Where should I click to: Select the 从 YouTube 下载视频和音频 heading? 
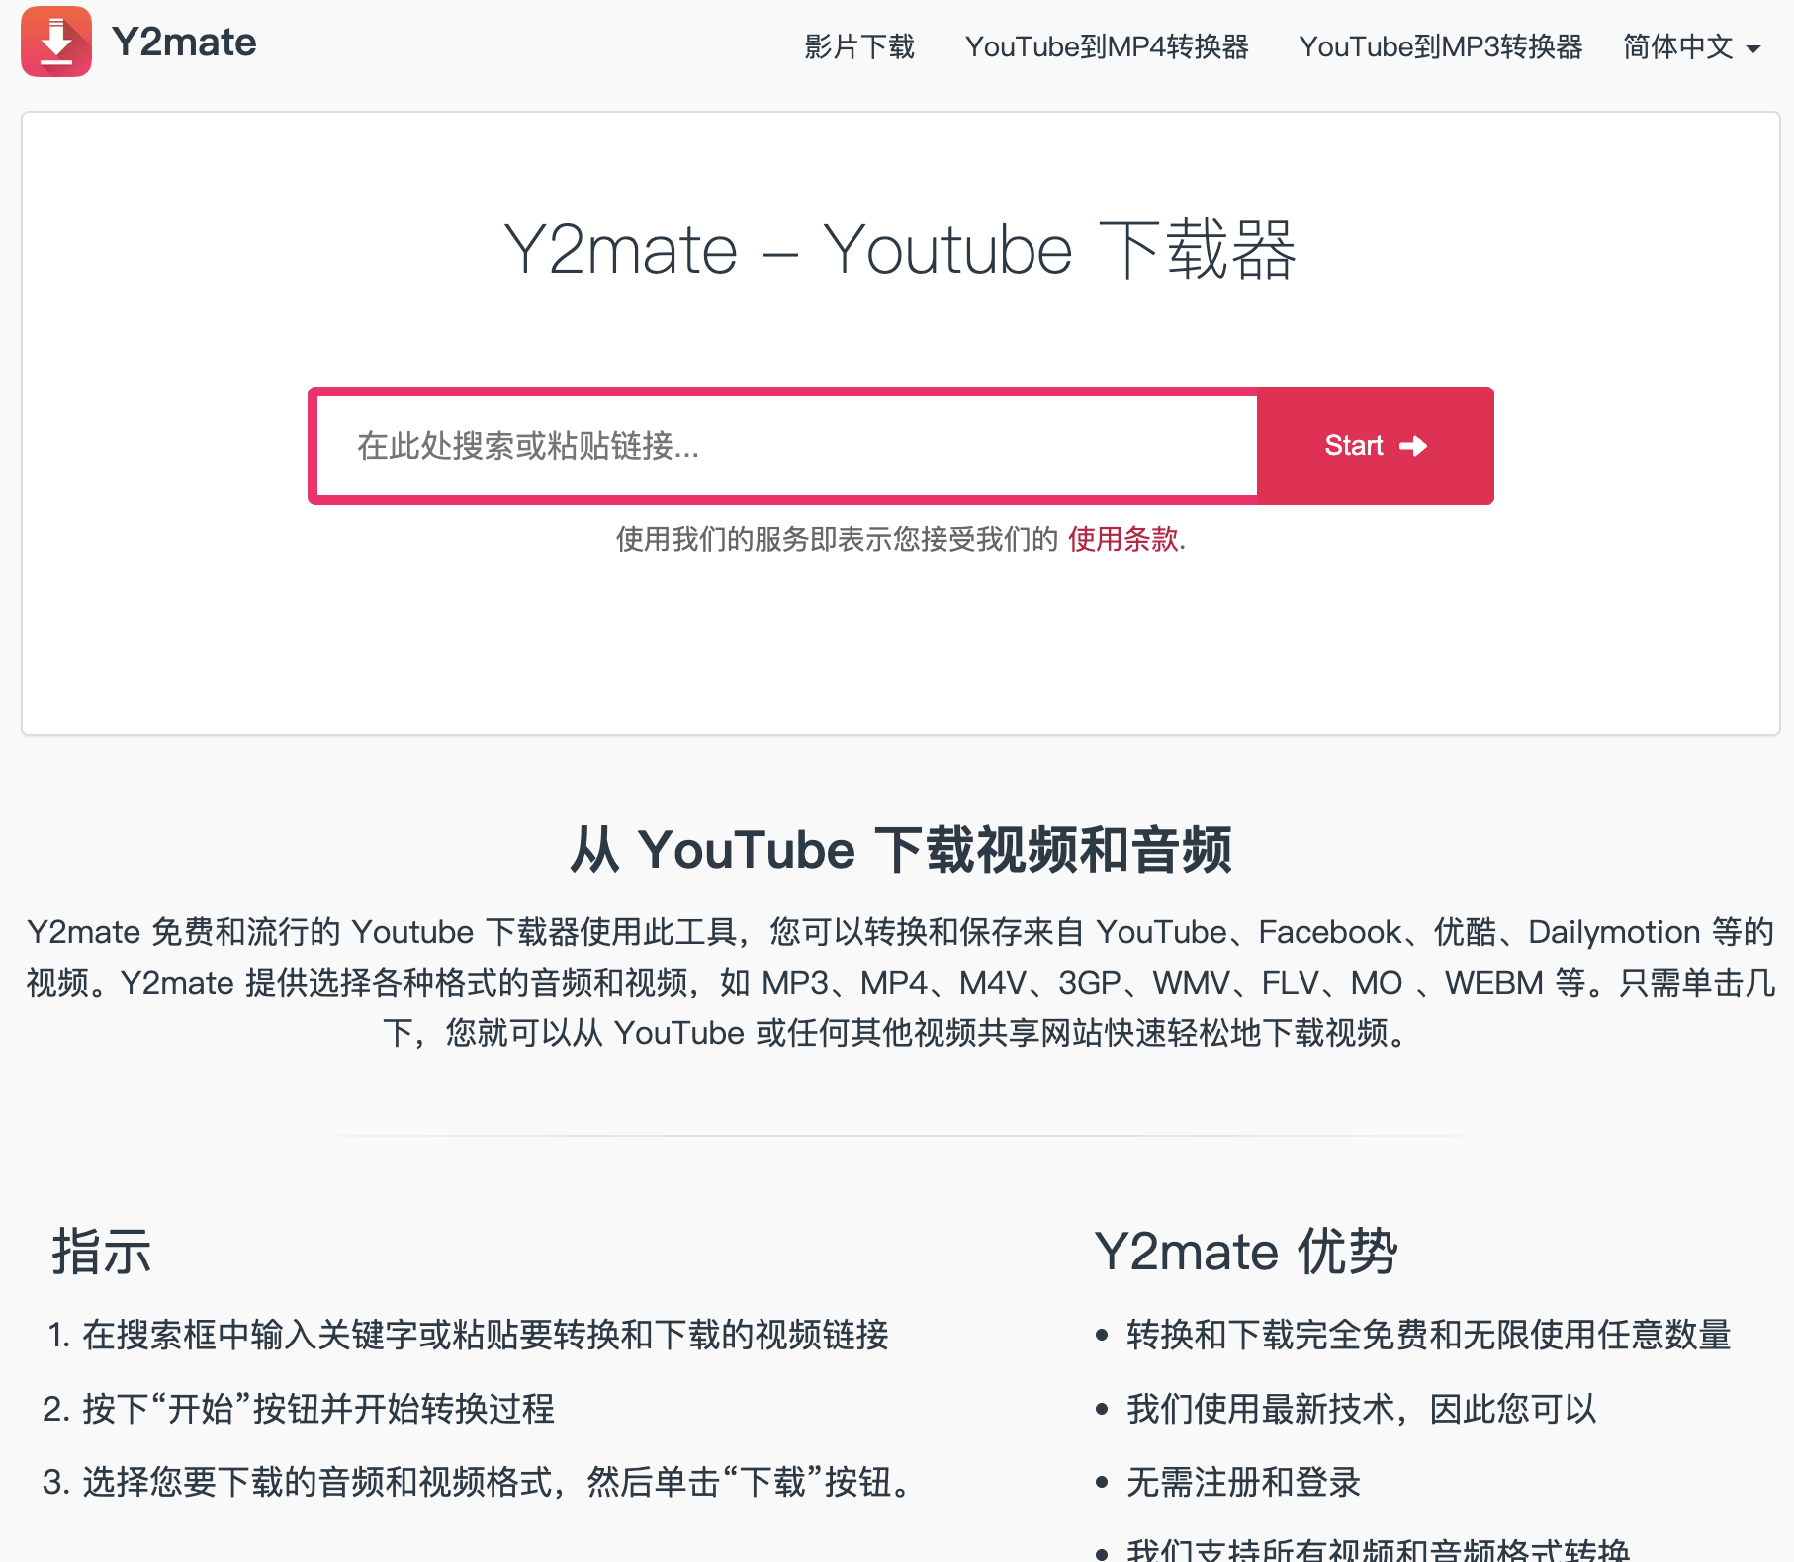[900, 850]
